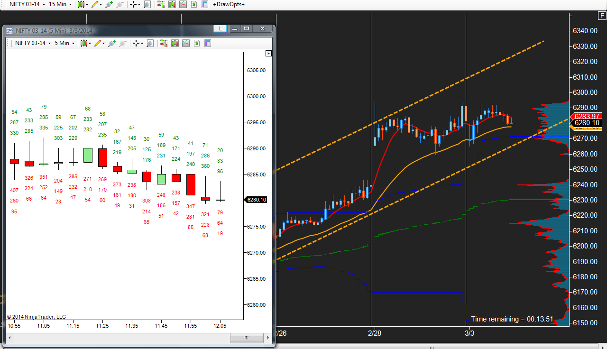Open Strategies in the 5 Min window
Image resolution: width=607 pixels, height=349 pixels.
click(x=186, y=43)
